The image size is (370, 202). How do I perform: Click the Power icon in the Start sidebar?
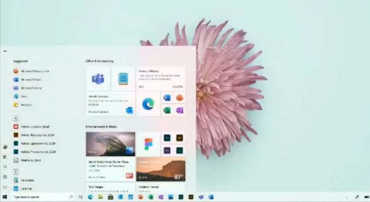(x=5, y=187)
